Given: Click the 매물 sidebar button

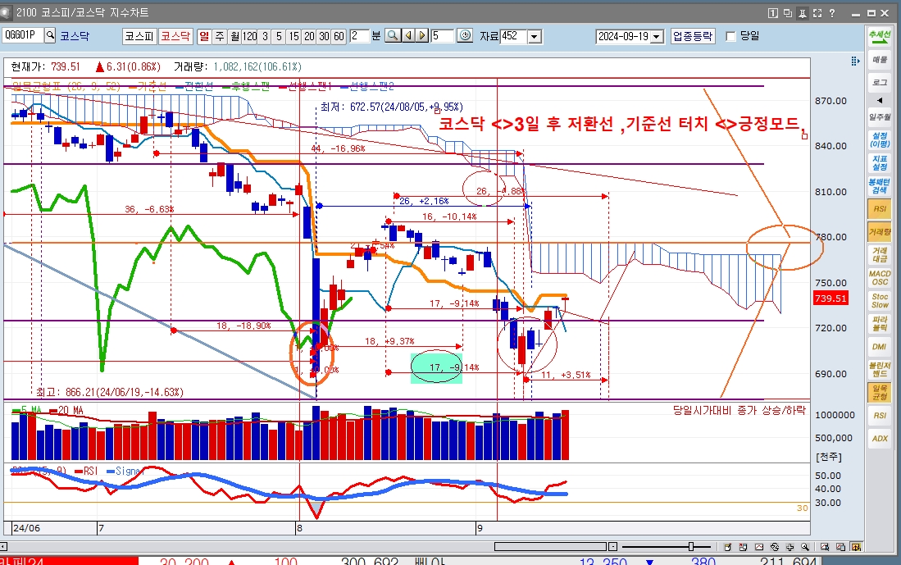Looking at the screenshot, I should point(879,59).
